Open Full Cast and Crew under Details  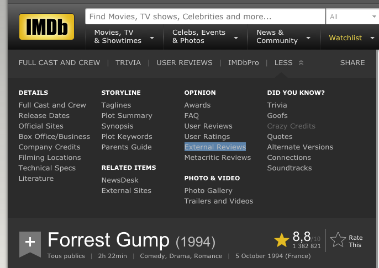[52, 105]
